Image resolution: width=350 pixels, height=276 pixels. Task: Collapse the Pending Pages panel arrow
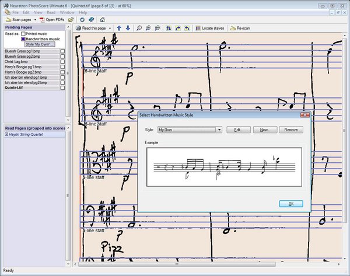[x=68, y=27]
